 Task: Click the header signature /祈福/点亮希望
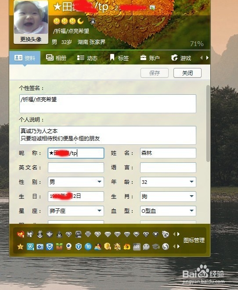tap(71, 31)
